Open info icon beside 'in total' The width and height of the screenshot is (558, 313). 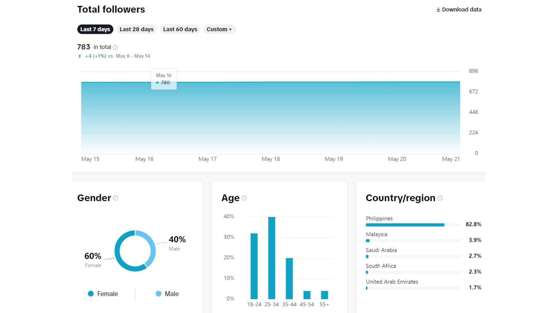pyautogui.click(x=115, y=47)
